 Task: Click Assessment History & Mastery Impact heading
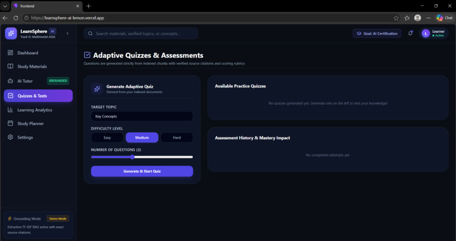252,138
